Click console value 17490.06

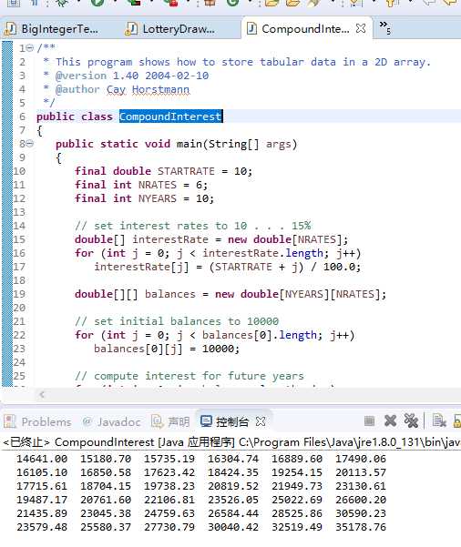point(361,459)
